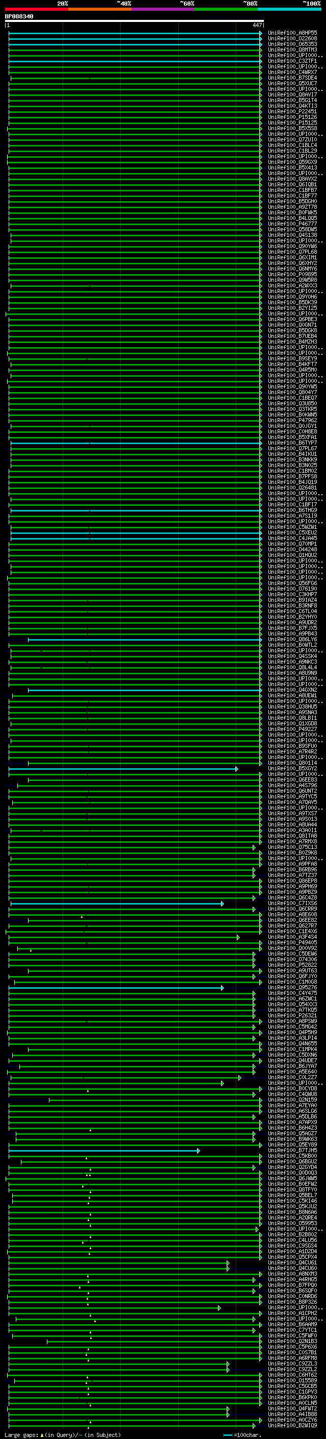326x1439 pixels.
Task: Click the cyan ~100% identity legend bar
Action: coord(289,10)
